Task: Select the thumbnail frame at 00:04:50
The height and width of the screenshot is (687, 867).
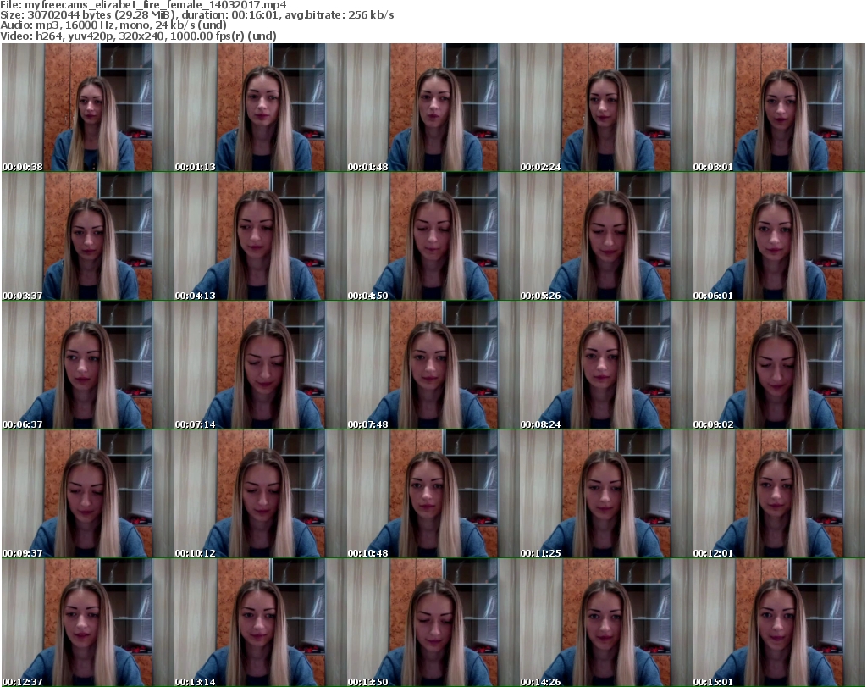Action: coord(433,236)
